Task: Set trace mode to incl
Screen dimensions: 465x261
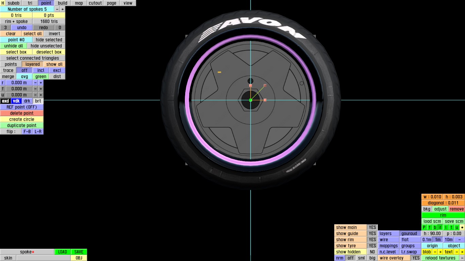Action: 41,70
